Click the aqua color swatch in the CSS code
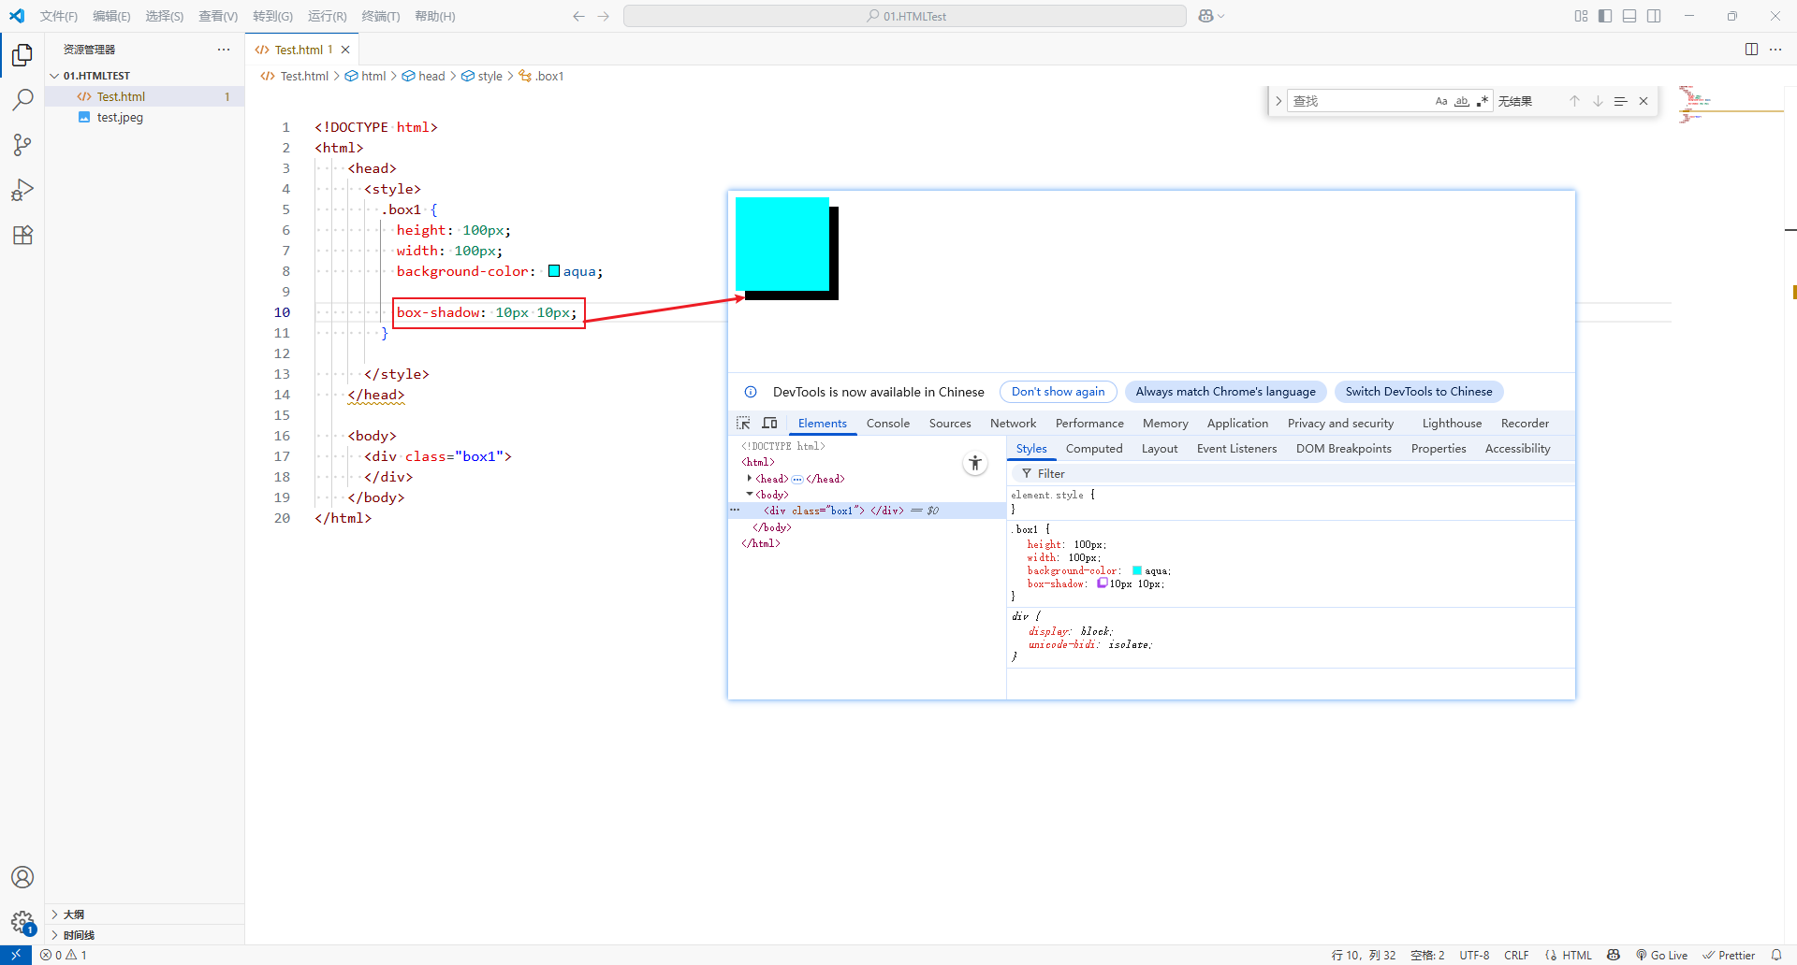The image size is (1797, 965). [x=553, y=271]
